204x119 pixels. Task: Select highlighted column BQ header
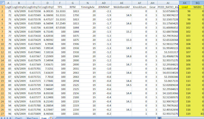(197, 3)
